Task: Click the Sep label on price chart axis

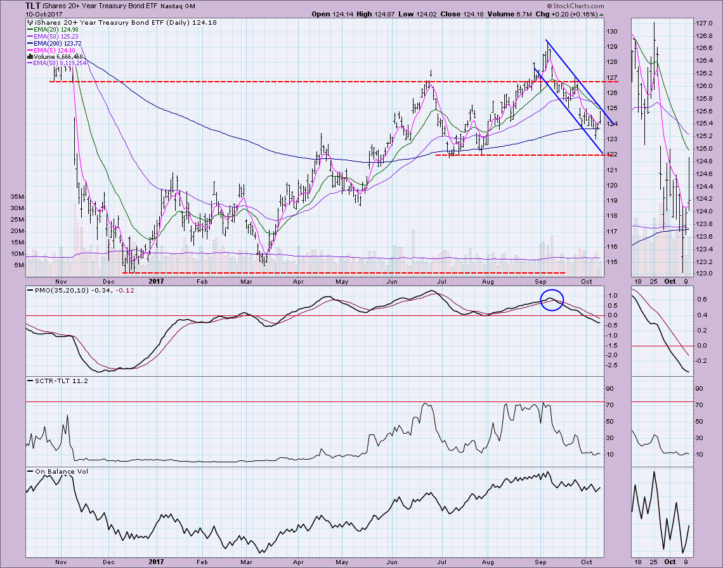Action: 540,279
